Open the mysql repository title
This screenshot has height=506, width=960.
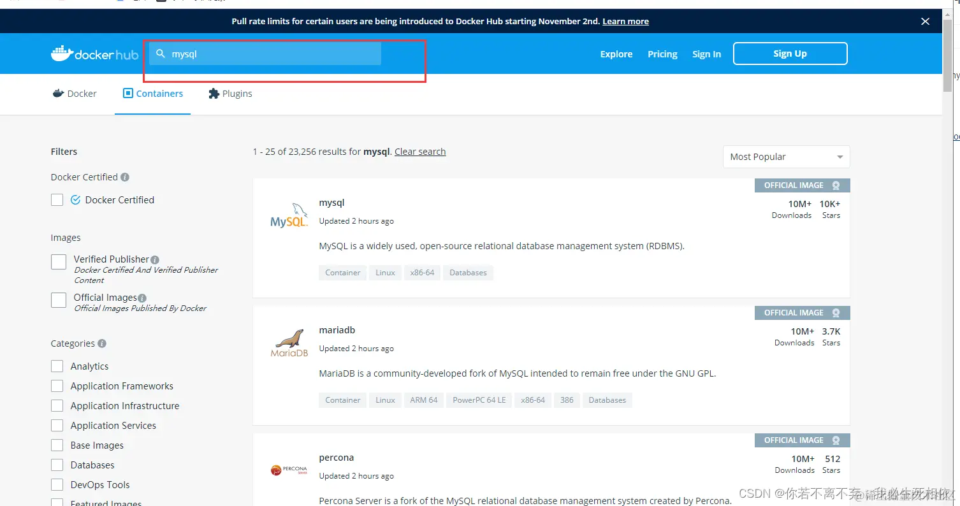pyautogui.click(x=331, y=203)
